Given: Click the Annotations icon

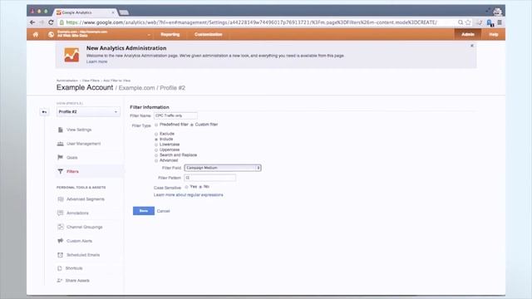Looking at the screenshot, I should [x=61, y=213].
